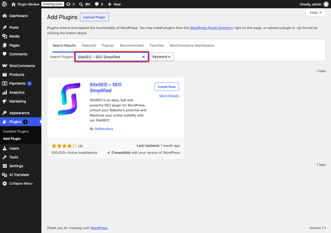Click the Pages sidebar icon
Screen dimensions: 331x233
(5, 45)
